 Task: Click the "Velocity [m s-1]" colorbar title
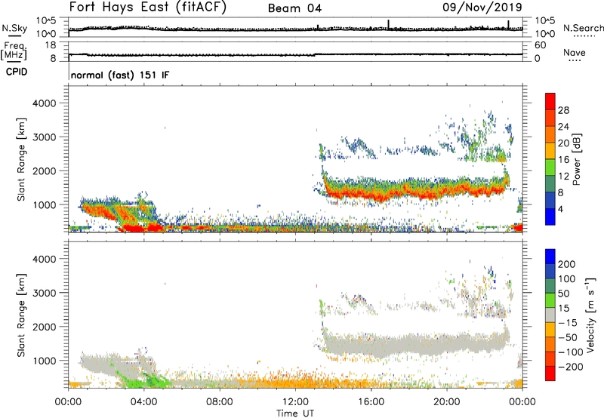click(x=590, y=315)
